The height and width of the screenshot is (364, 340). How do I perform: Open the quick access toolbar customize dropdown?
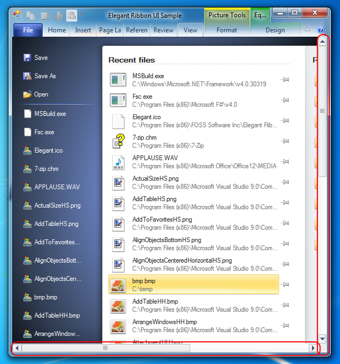[x=81, y=15]
